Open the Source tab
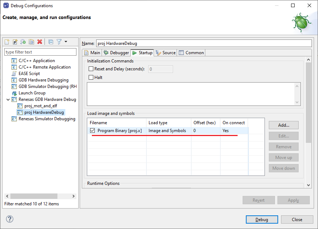The height and width of the screenshot is (229, 318). point(166,53)
